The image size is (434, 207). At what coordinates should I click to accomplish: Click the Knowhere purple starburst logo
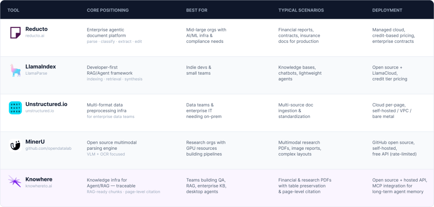14,181
